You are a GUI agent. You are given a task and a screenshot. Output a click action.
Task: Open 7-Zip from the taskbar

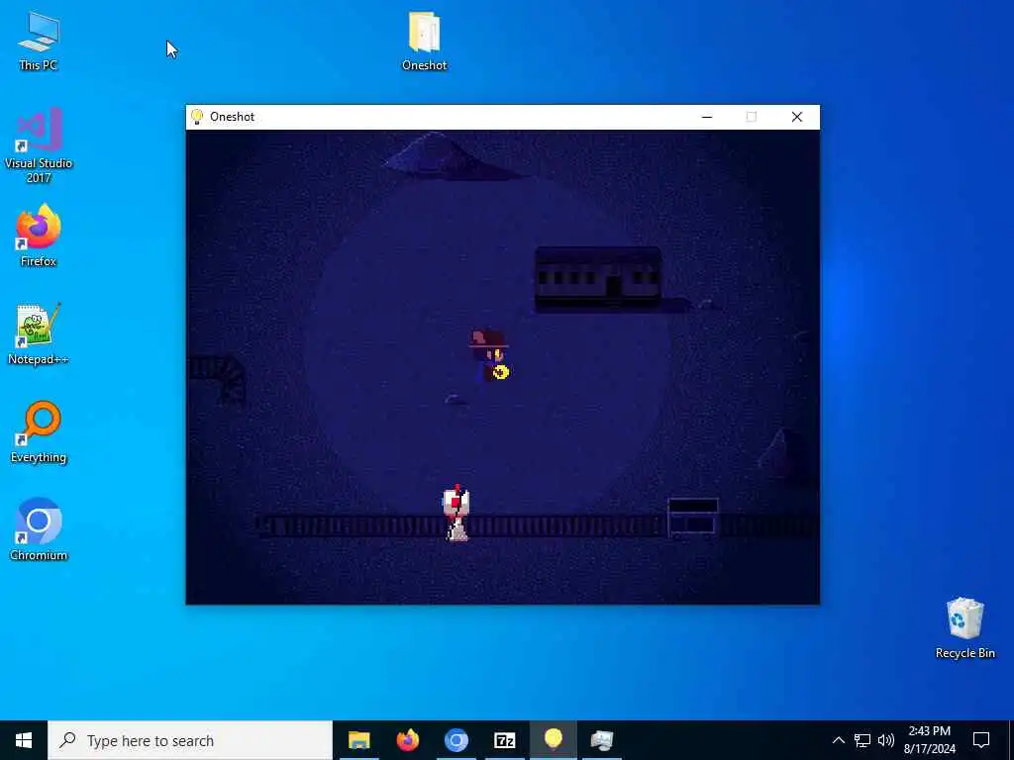pyautogui.click(x=504, y=740)
